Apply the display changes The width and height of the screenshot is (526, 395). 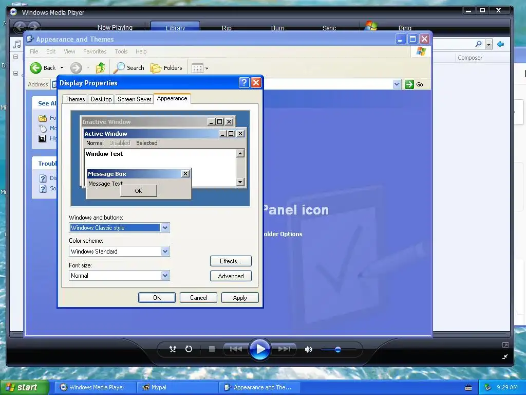240,298
